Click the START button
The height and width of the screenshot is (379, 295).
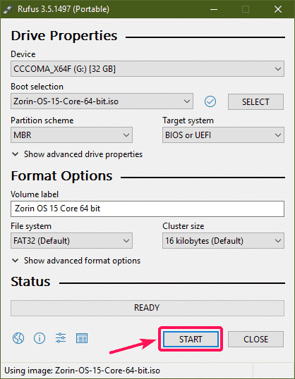coord(191,339)
